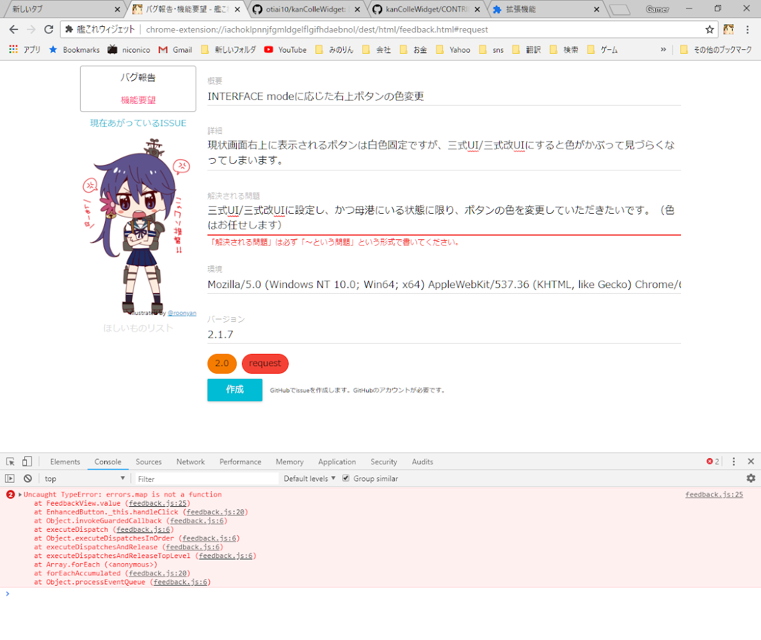The height and width of the screenshot is (640, 761).
Task: Open the @roonyan illustrator link
Action: click(182, 313)
